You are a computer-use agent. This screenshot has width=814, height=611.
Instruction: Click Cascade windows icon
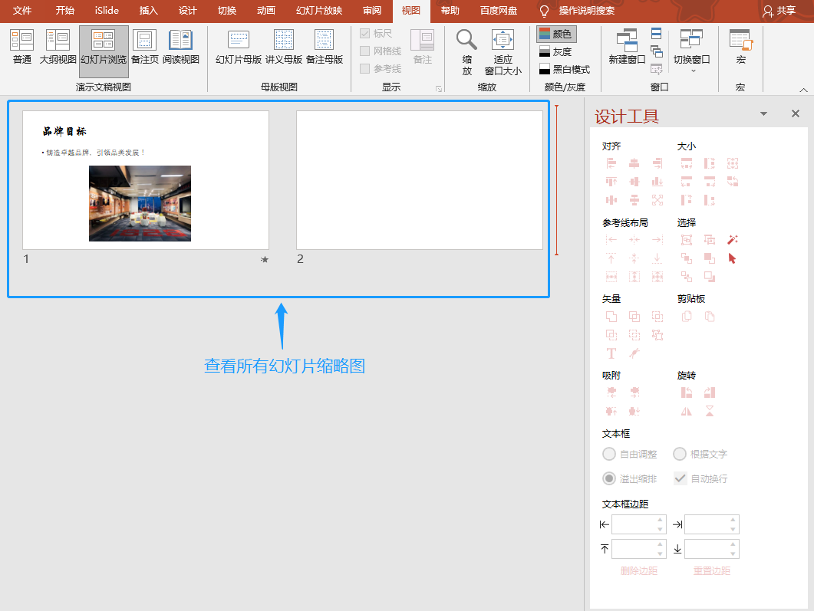point(656,51)
